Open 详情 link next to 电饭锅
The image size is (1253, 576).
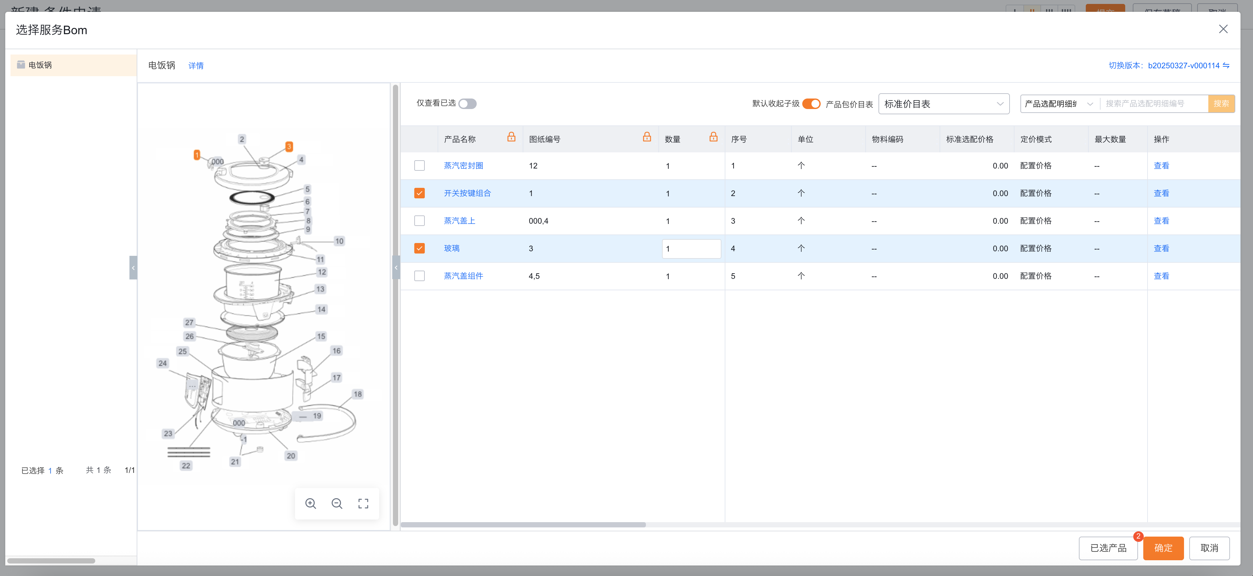click(196, 66)
